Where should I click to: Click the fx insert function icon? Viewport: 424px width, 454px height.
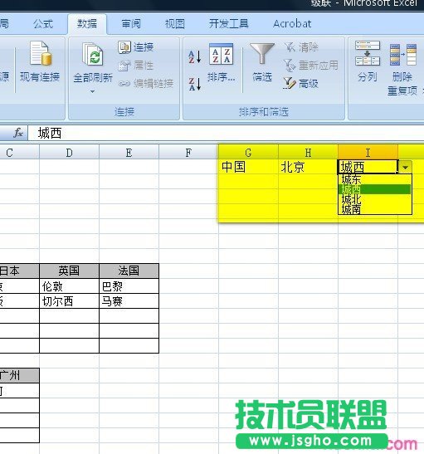click(18, 133)
